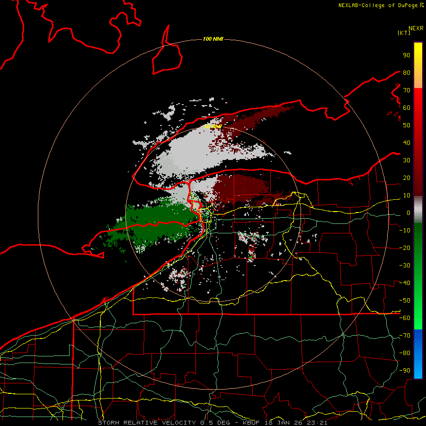Select the 60 knots scale label
426x426 pixels.
(x=407, y=107)
